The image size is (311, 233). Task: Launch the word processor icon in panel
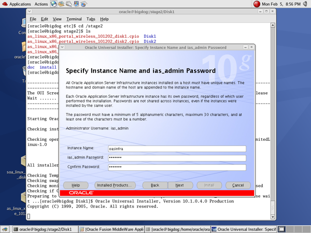pos(69,4)
